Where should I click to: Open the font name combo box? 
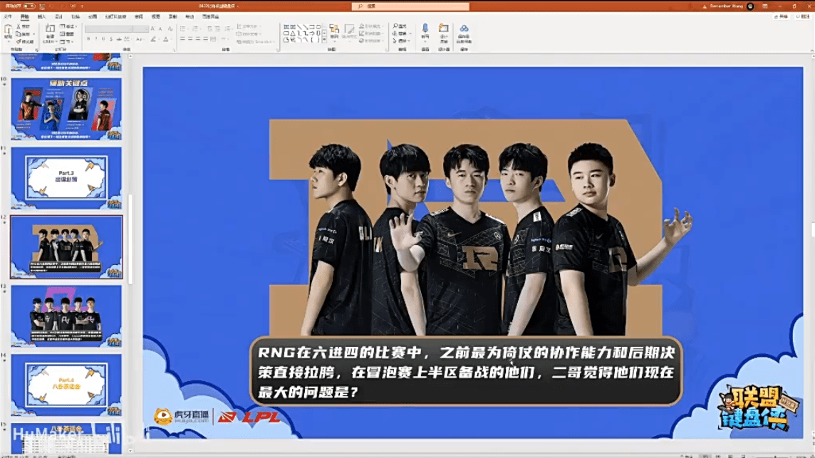[x=108, y=29]
